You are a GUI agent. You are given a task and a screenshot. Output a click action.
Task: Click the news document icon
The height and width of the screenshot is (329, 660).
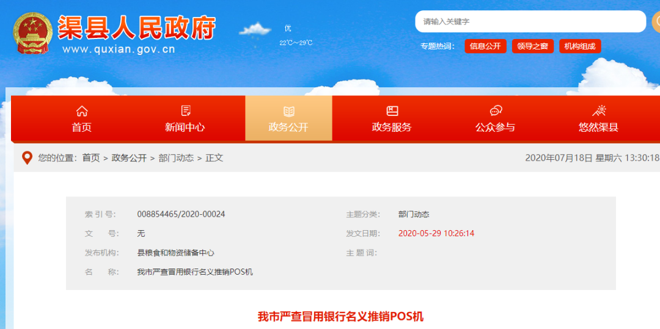(x=186, y=111)
